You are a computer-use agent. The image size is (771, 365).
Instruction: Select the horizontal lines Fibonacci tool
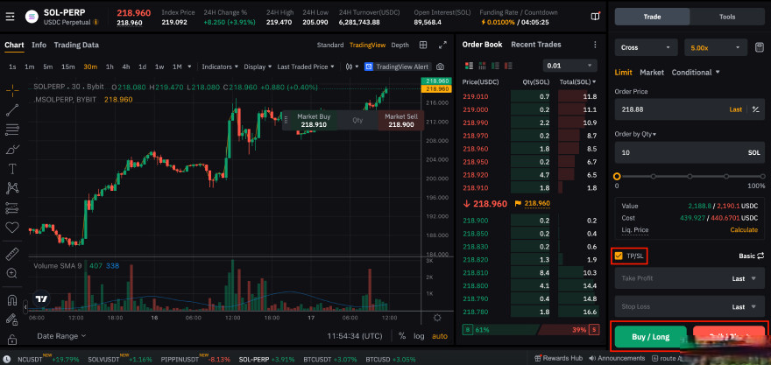[x=12, y=130]
